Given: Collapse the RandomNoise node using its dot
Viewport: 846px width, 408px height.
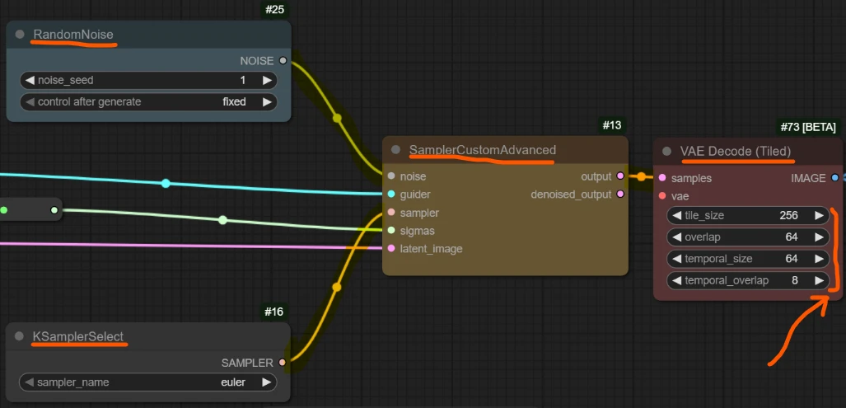Looking at the screenshot, I should (x=20, y=35).
